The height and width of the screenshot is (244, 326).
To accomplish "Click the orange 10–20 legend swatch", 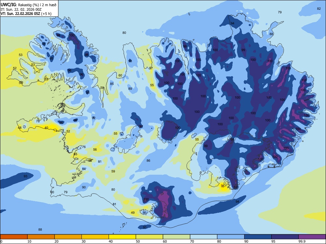I will 41,237.
